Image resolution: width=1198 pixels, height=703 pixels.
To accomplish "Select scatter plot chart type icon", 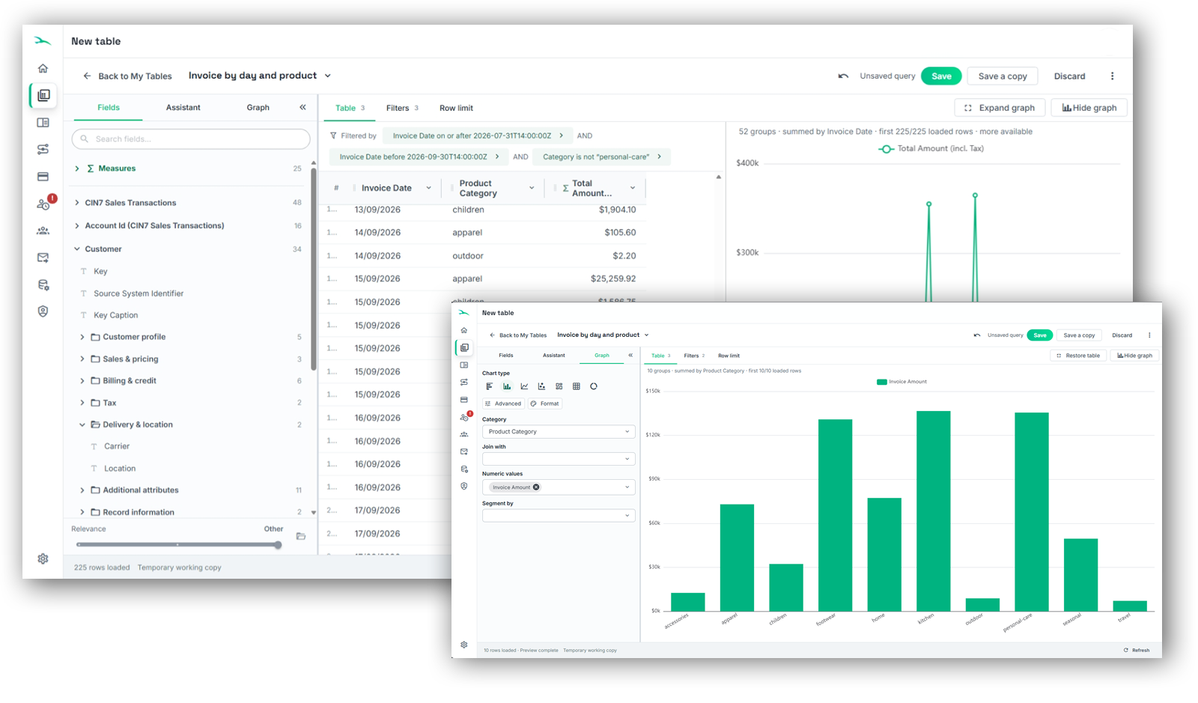I will [x=541, y=386].
